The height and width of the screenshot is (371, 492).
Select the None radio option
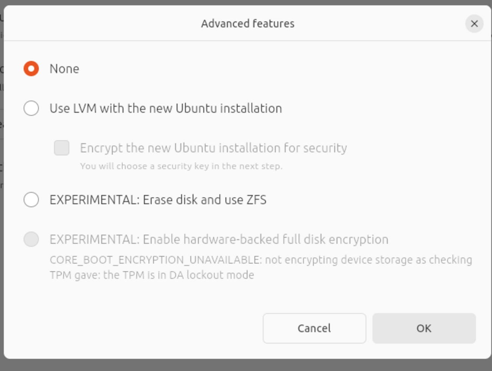pos(31,69)
